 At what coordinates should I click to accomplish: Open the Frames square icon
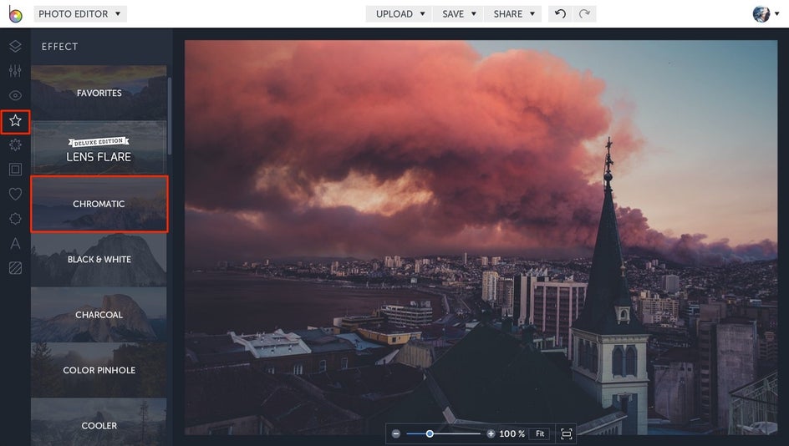(15, 170)
